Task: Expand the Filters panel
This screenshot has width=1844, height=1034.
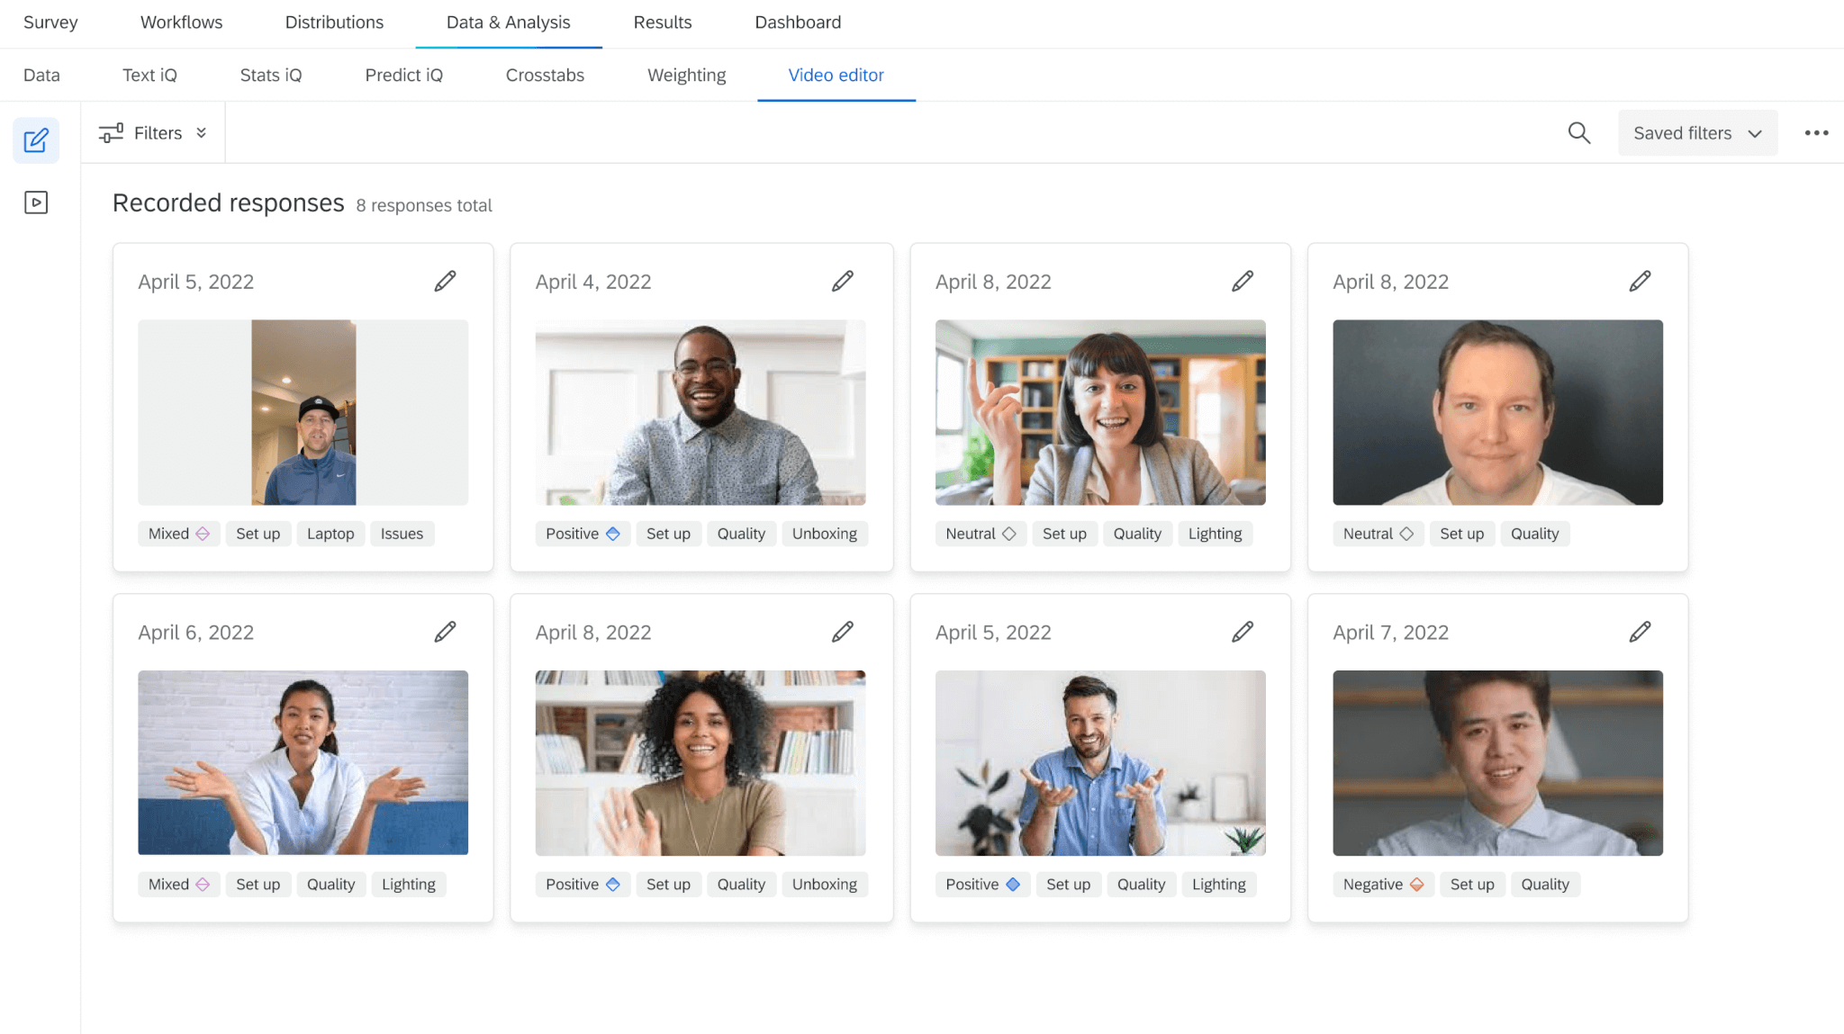Action: pyautogui.click(x=152, y=133)
